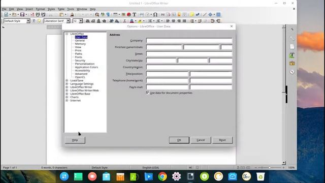This screenshot has width=325, height=183.
Task: Click the Font Color icon
Action: coord(132,21)
